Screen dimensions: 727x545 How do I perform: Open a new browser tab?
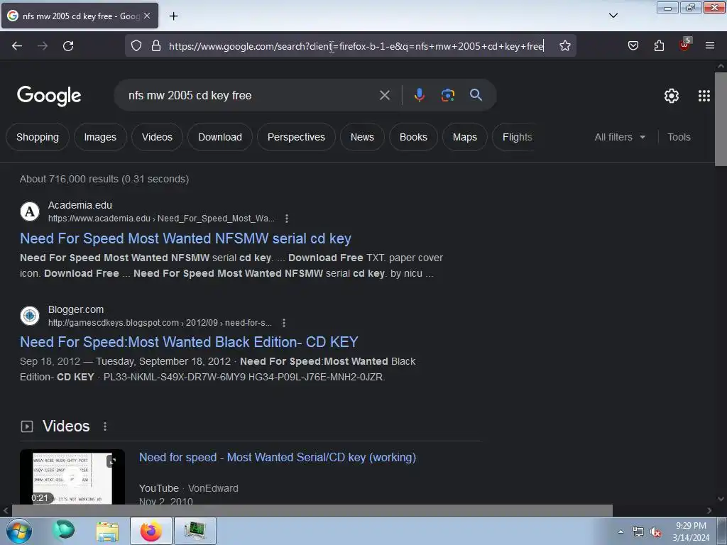coord(173,16)
